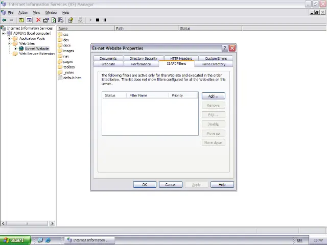The width and height of the screenshot is (327, 245).
Task: Open the Action menu
Action: pos(23,12)
